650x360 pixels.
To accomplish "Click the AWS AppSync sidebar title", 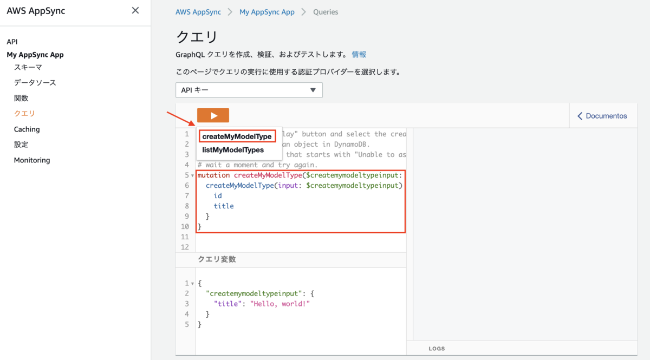I will tap(36, 11).
